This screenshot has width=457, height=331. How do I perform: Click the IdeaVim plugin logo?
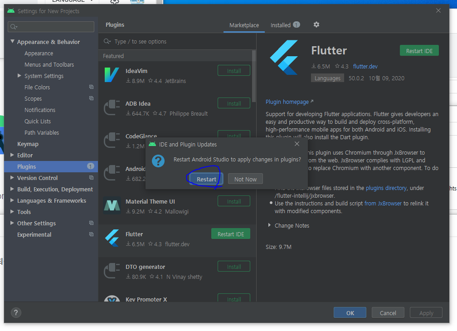(112, 75)
